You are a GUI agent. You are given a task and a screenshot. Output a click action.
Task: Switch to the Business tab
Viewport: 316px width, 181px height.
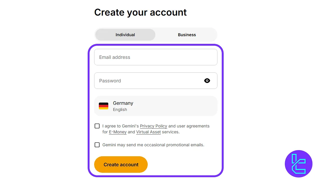click(187, 35)
